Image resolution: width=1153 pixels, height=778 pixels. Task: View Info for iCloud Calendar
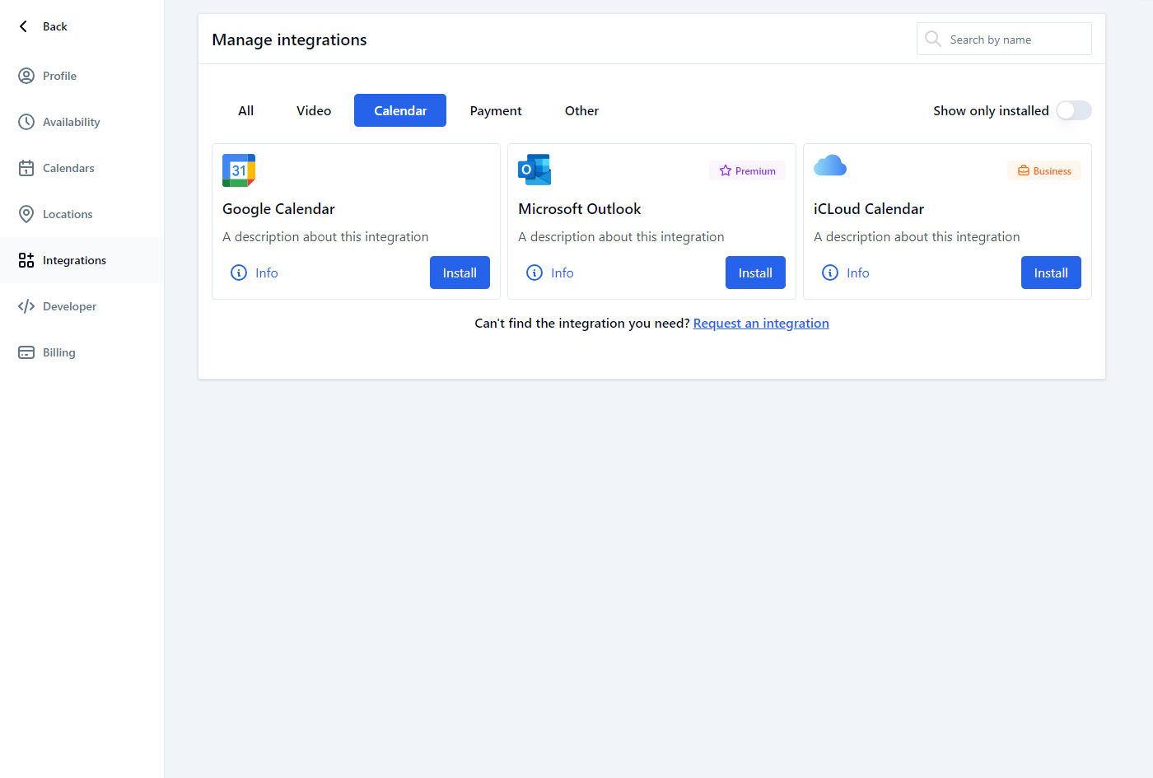pos(846,273)
